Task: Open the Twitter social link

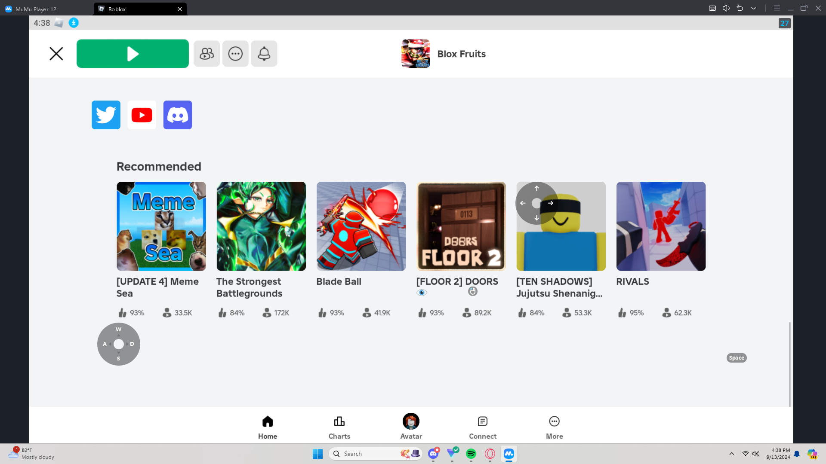Action: [106, 115]
